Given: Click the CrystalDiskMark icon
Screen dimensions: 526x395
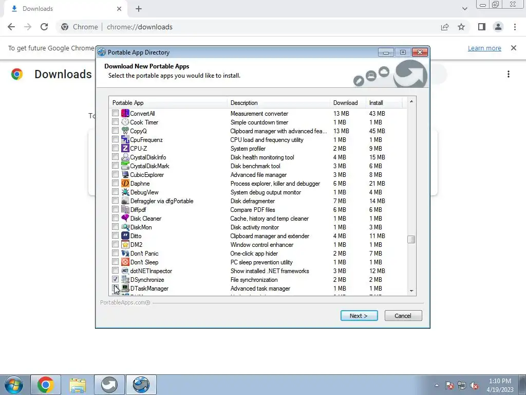Looking at the screenshot, I should point(125,166).
